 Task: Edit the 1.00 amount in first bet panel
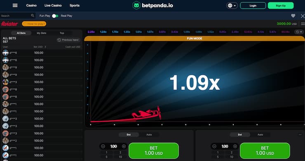click(114, 146)
